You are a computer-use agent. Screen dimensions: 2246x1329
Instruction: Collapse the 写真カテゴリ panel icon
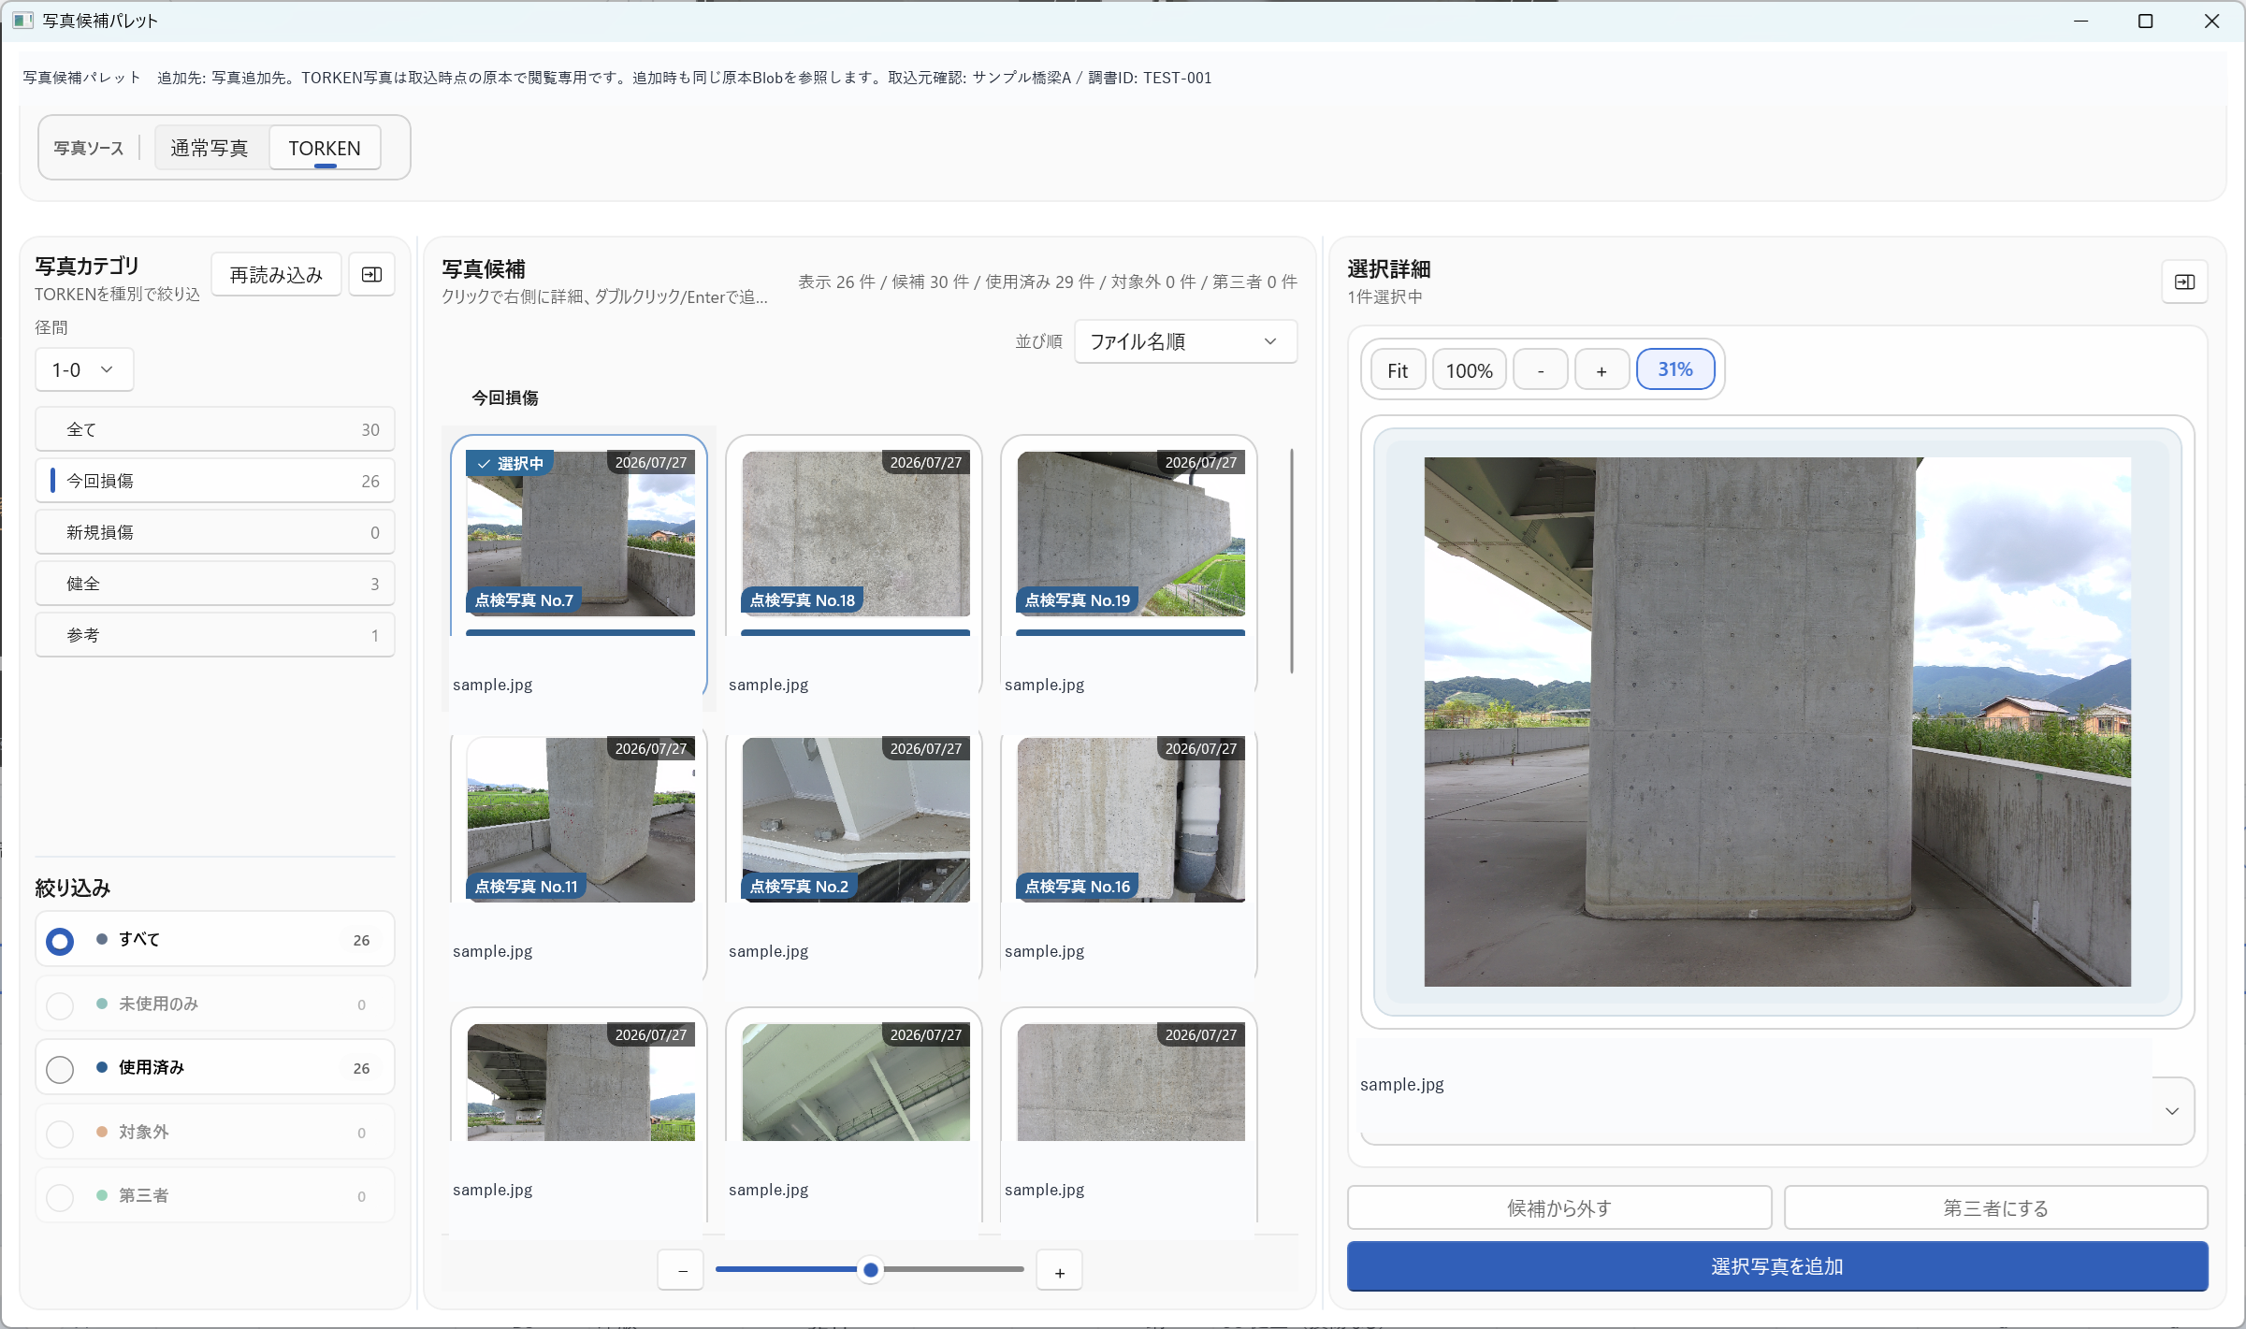pos(371,275)
